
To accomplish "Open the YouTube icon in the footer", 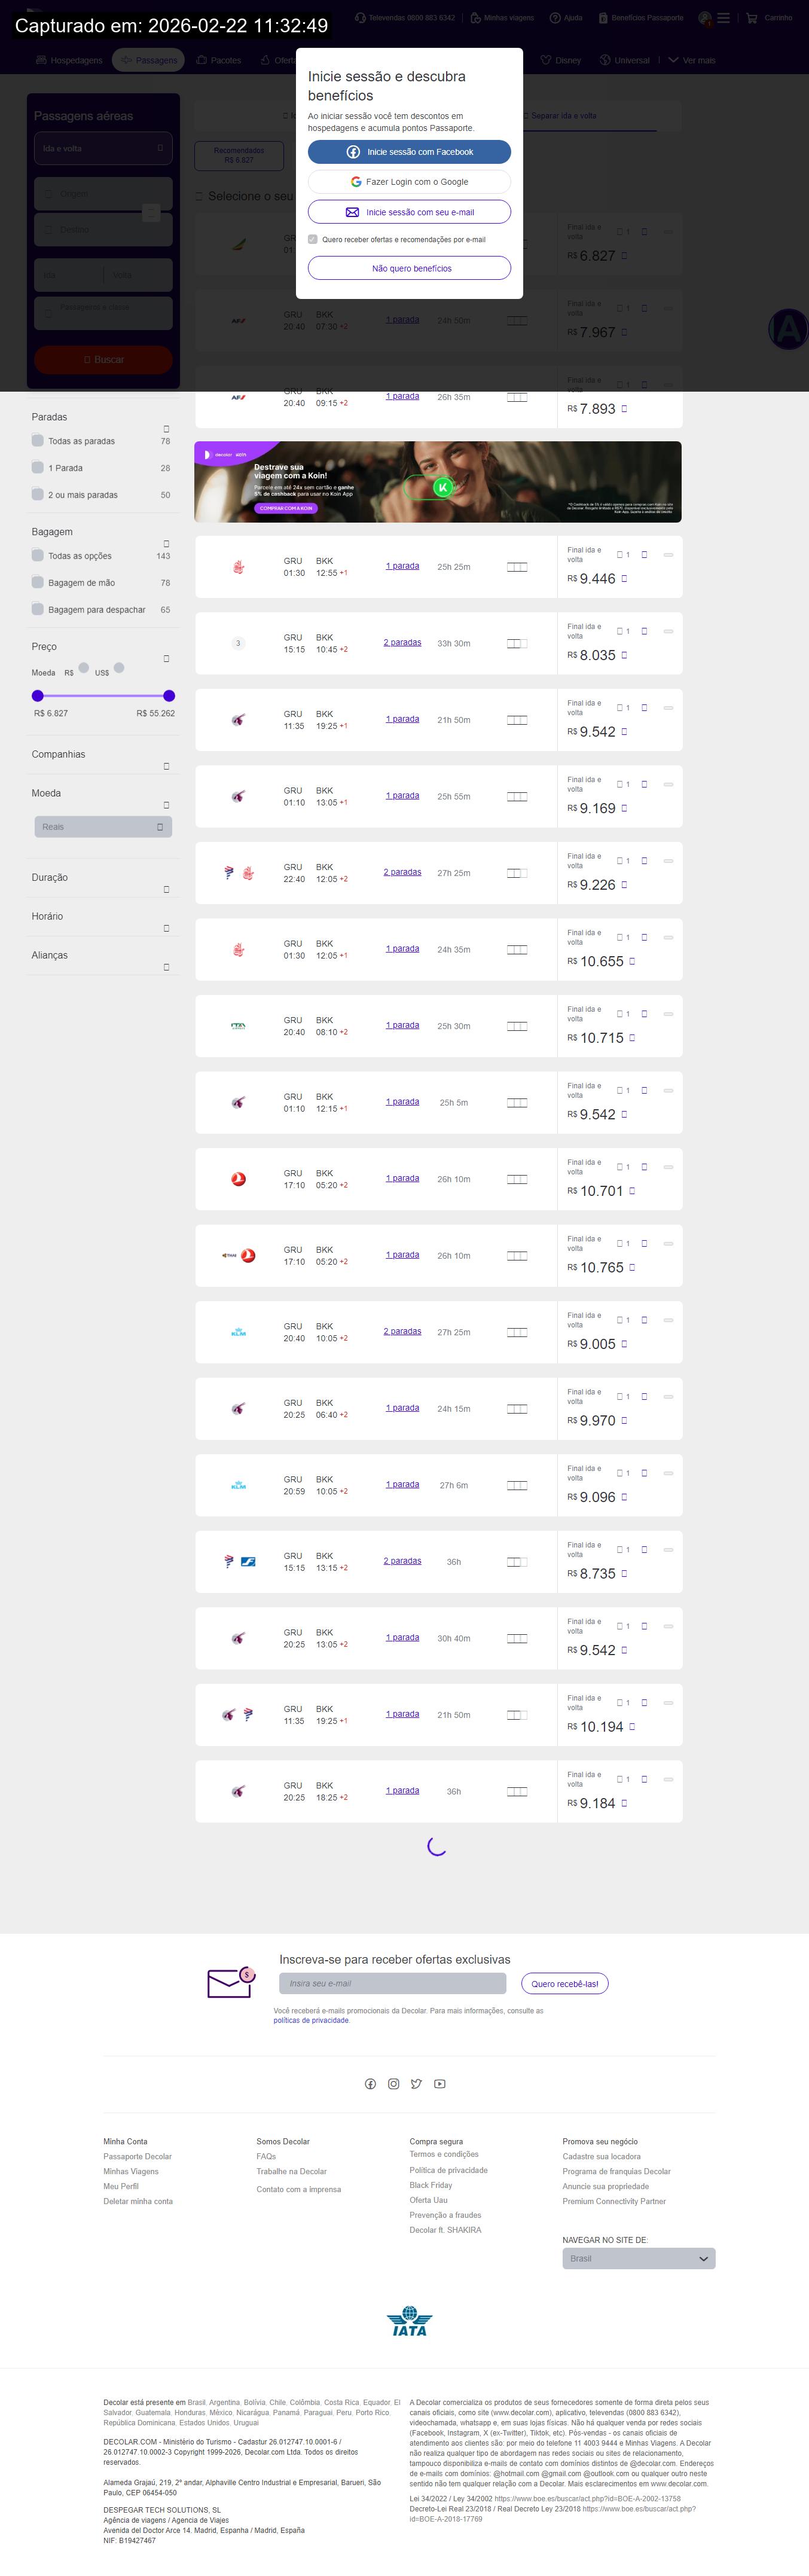I will tap(439, 2084).
